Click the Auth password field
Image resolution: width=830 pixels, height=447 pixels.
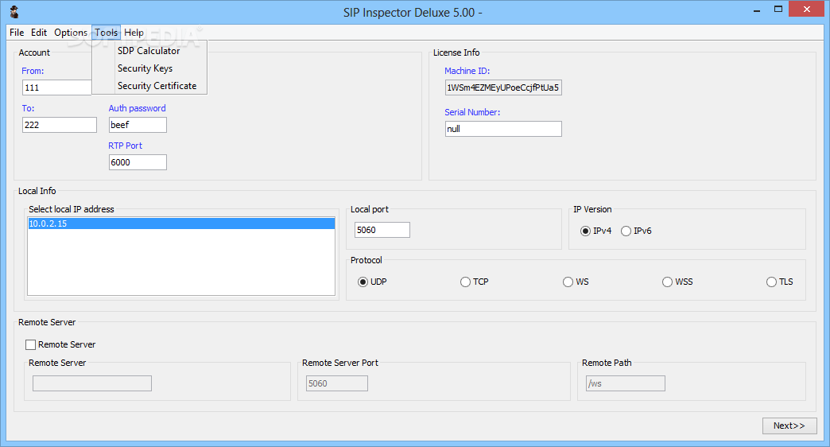click(138, 125)
